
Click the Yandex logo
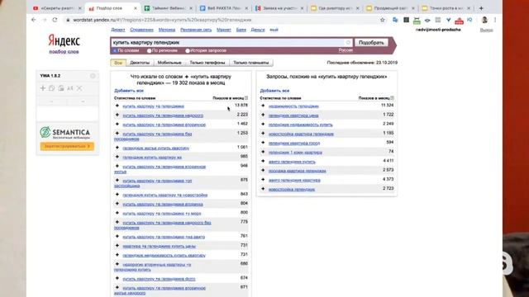coord(64,40)
